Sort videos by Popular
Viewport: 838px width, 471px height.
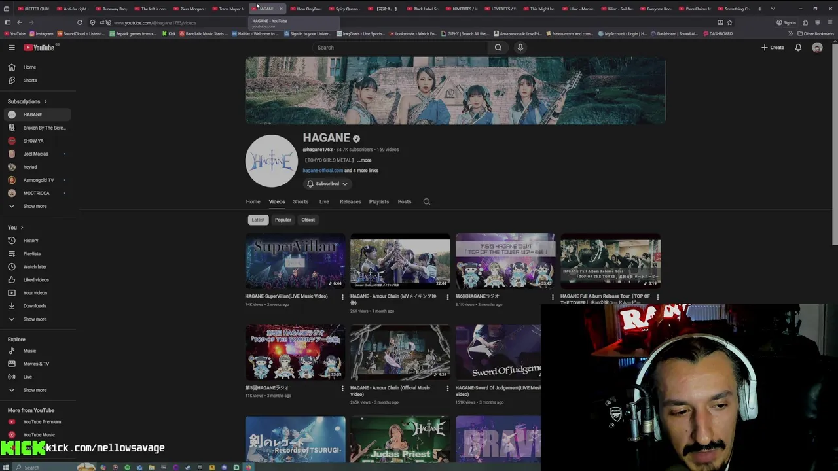point(283,220)
